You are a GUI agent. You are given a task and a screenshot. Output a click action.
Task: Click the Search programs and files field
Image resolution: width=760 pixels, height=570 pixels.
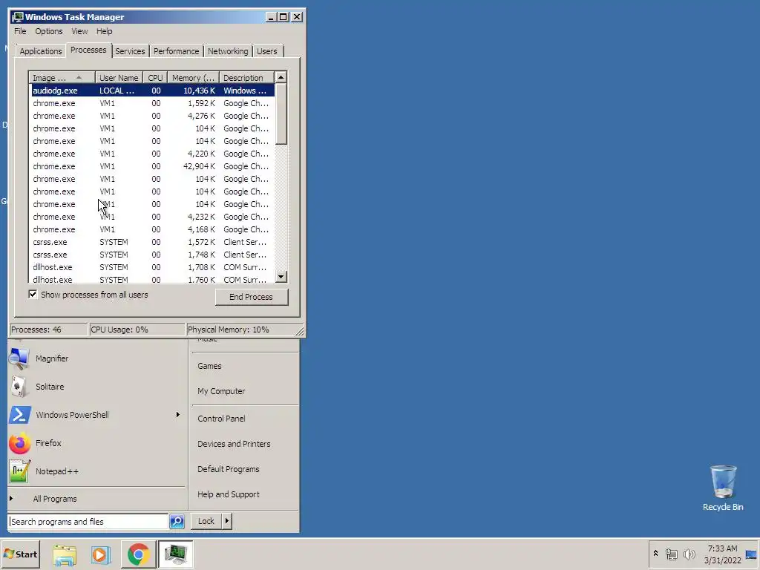point(88,522)
